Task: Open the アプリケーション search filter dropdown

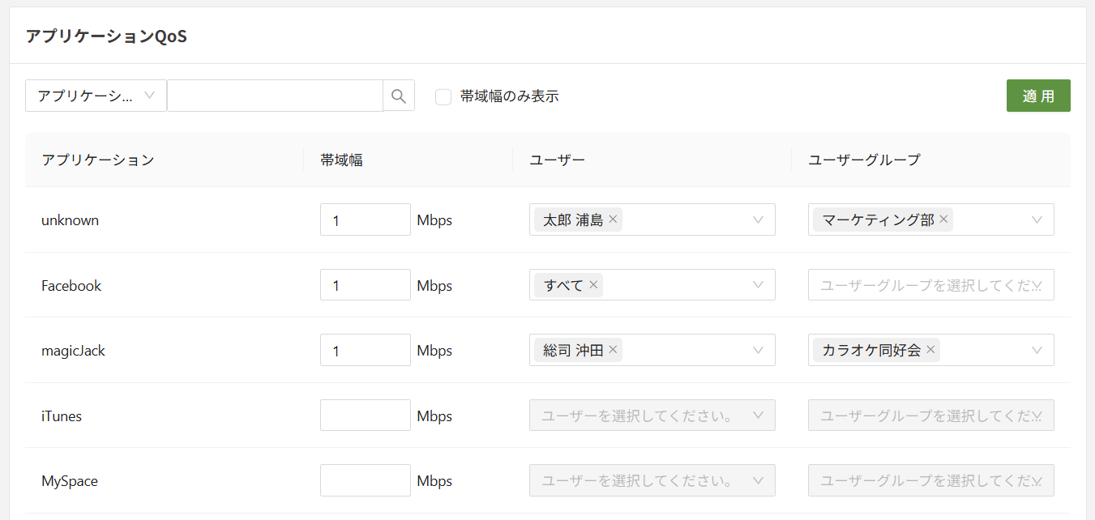Action: (96, 96)
